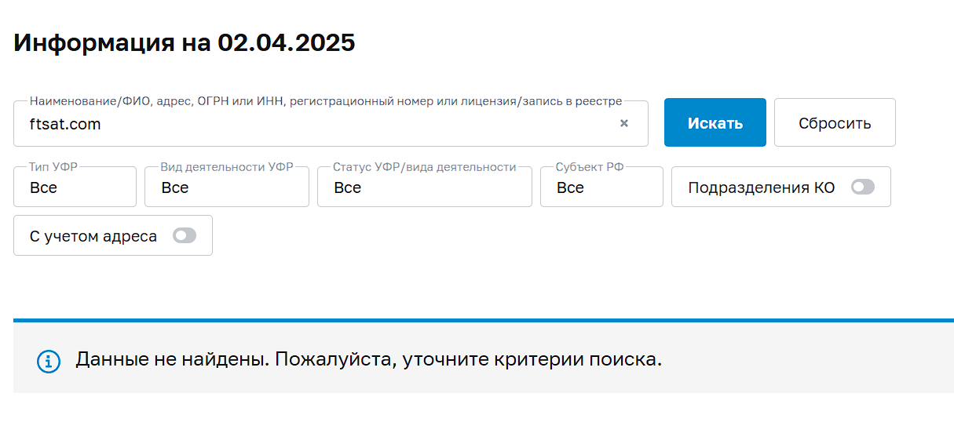Open the Тип УФР dropdown
954x433 pixels.
click(x=75, y=187)
